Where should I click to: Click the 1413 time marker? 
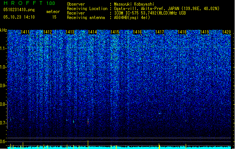tap(70, 32)
